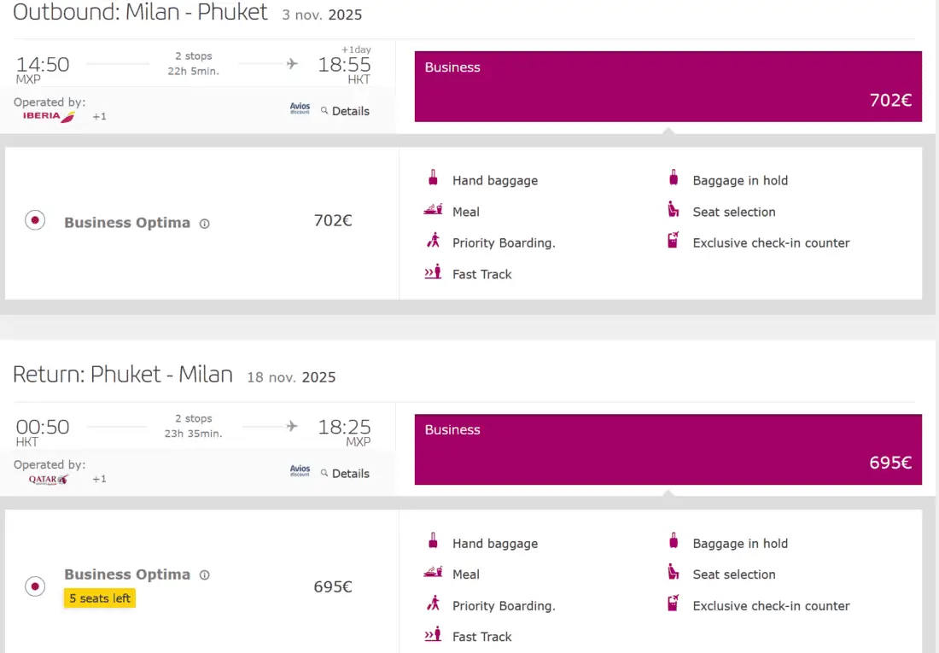
Task: Open Details link for outbound Milan-Phuket flight
Action: [345, 111]
